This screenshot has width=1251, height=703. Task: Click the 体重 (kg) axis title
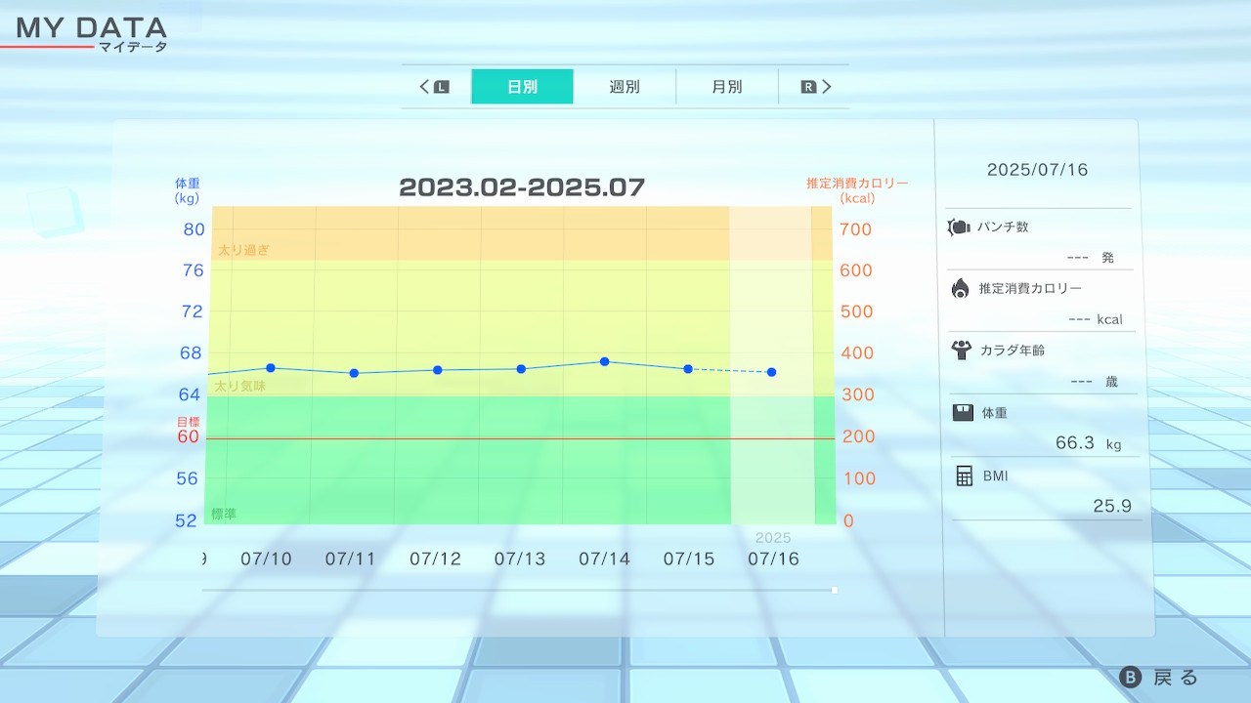pyautogui.click(x=187, y=190)
